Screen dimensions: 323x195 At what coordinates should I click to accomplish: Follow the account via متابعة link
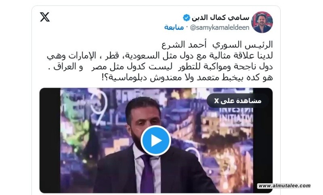[174, 27]
